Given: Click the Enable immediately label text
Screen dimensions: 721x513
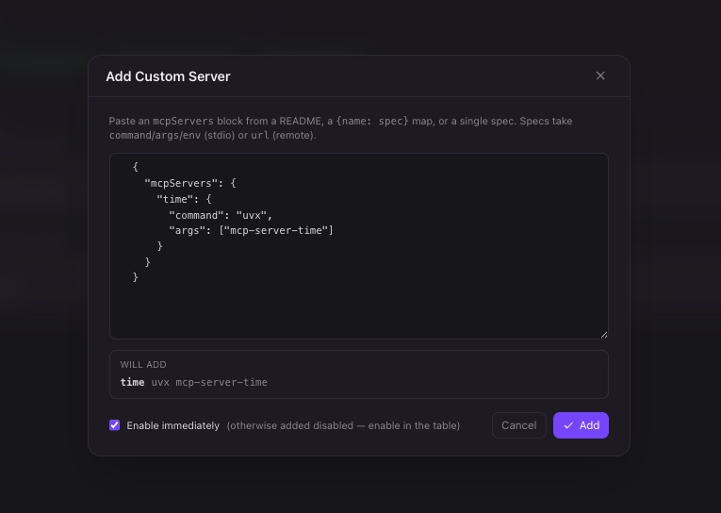Looking at the screenshot, I should click(172, 425).
